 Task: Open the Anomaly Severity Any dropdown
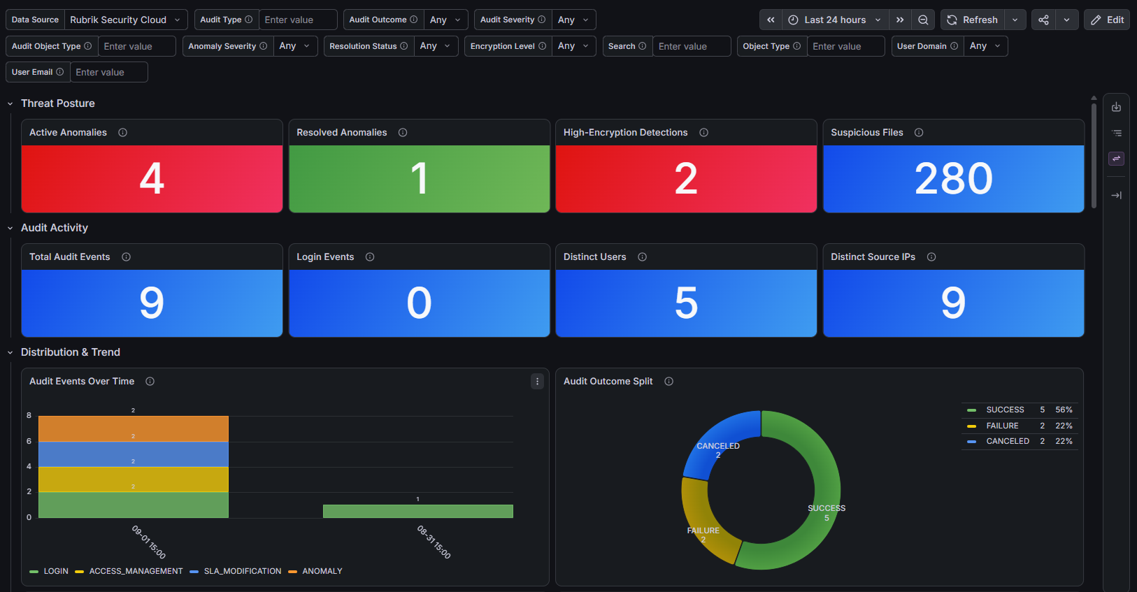295,46
